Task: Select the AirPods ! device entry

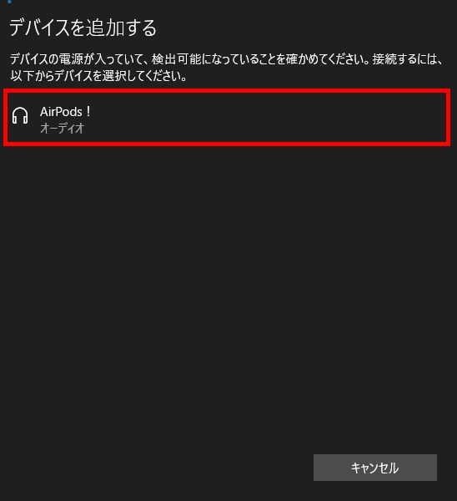Action: tap(227, 118)
